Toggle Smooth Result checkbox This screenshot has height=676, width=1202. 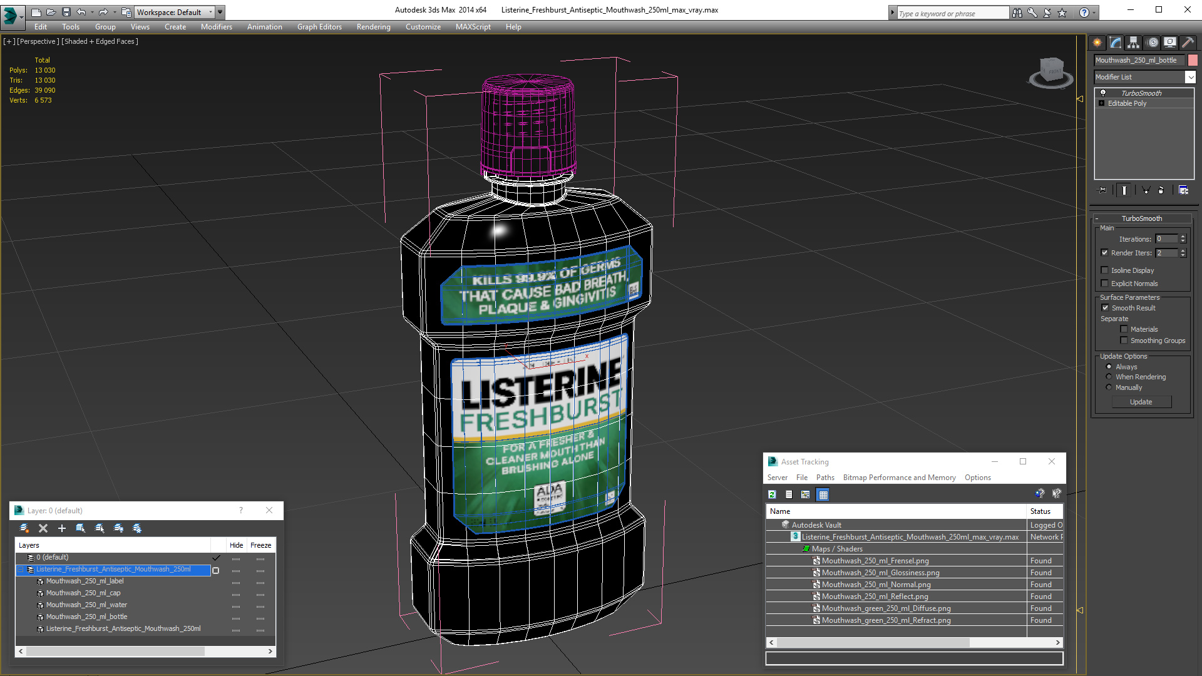coord(1105,308)
